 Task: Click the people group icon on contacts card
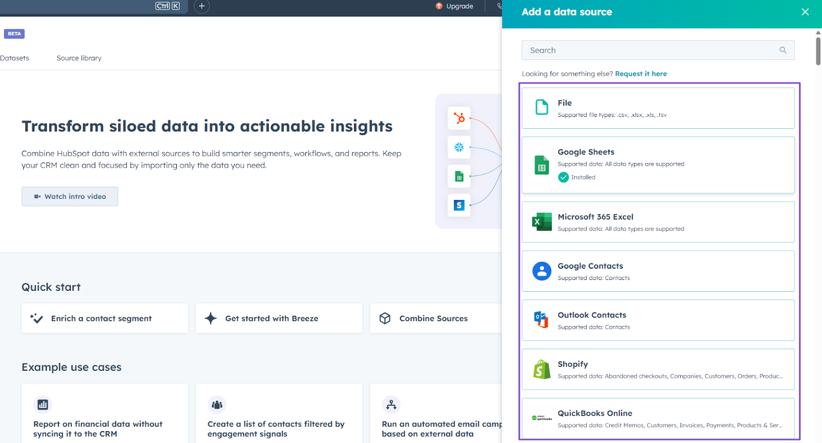point(217,405)
